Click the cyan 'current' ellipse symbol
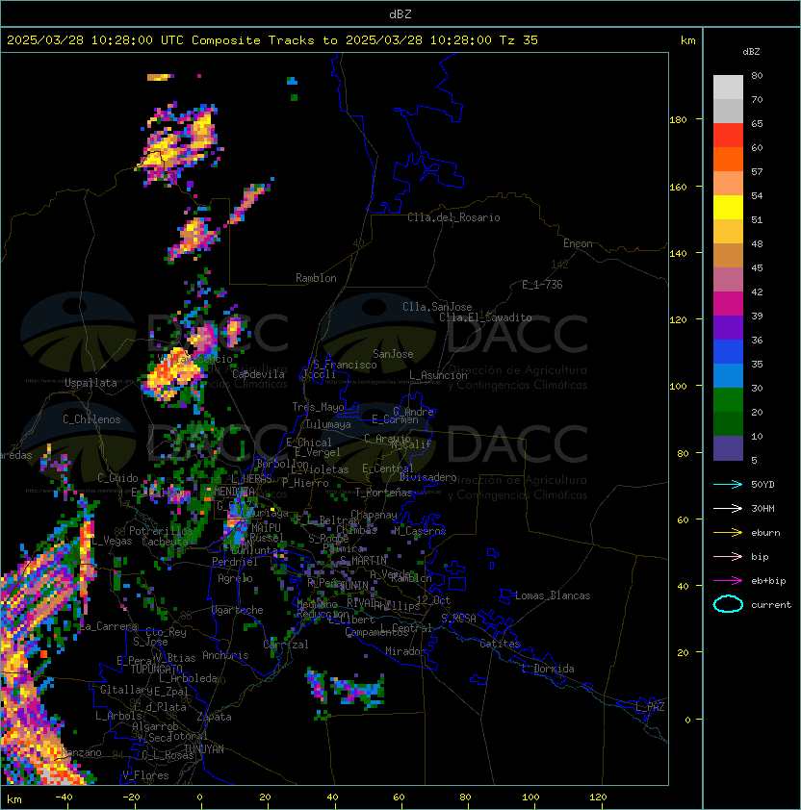The height and width of the screenshot is (810, 801). (x=728, y=604)
